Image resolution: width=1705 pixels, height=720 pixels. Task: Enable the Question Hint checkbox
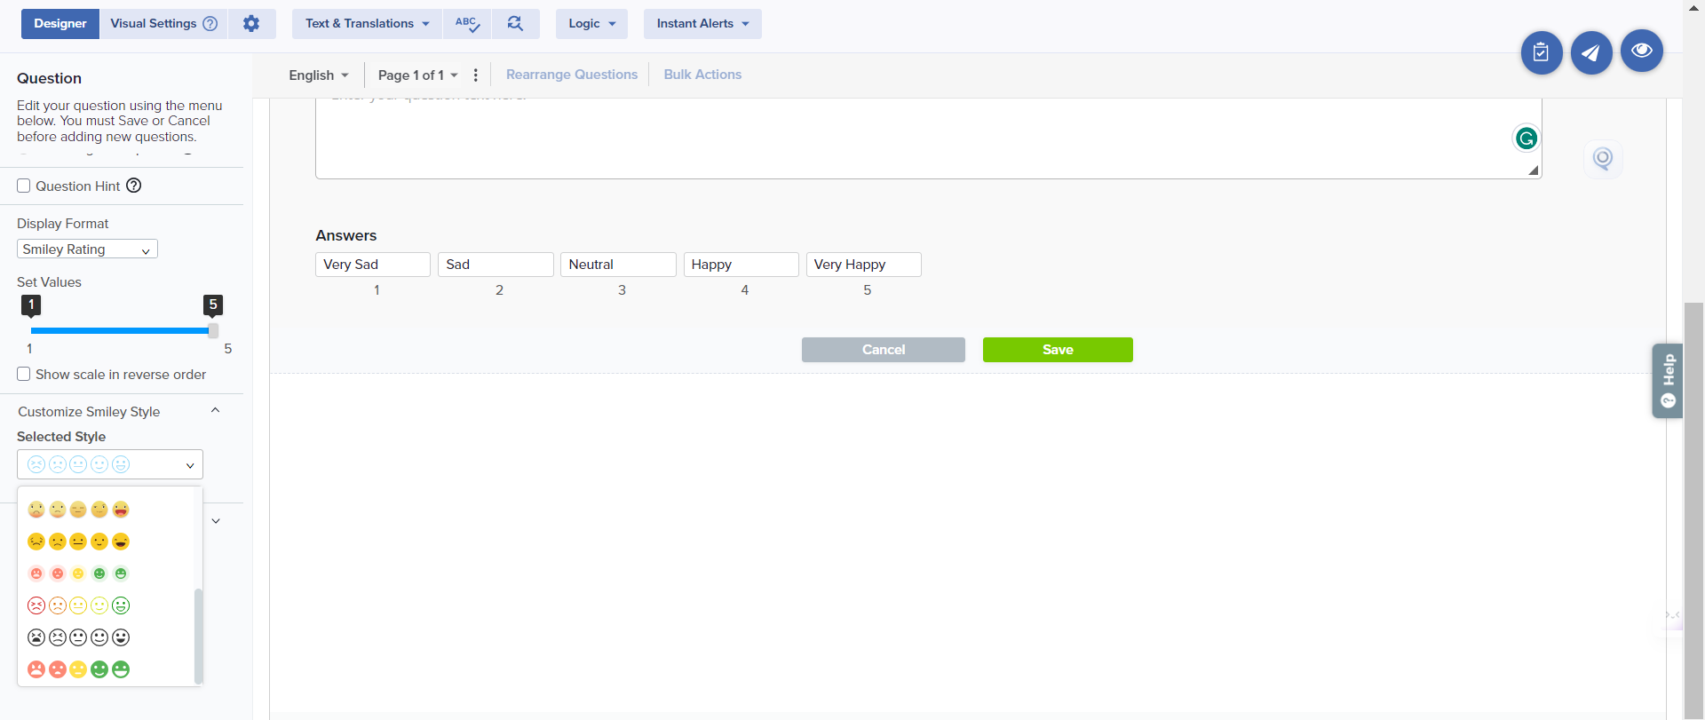tap(24, 186)
